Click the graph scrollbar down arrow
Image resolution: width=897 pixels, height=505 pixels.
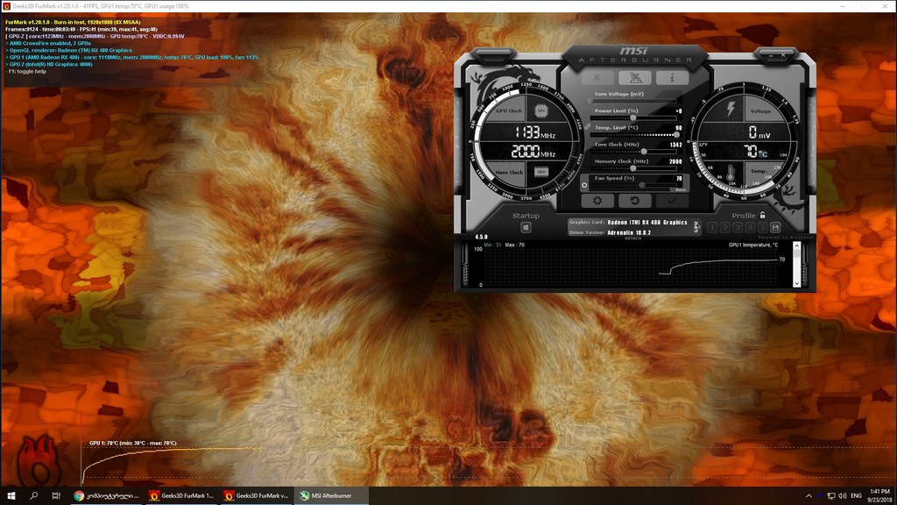[796, 283]
